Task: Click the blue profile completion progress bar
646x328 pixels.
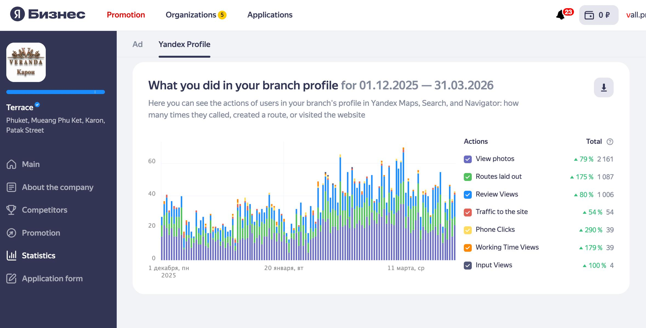Action: pyautogui.click(x=56, y=92)
